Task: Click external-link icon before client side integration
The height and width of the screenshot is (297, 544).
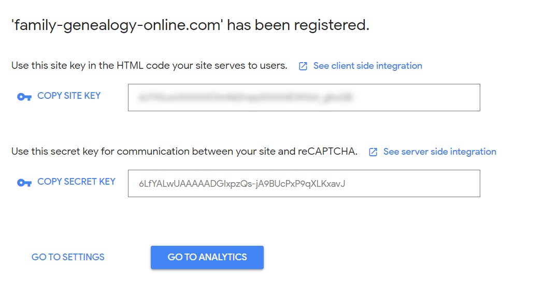Action: 303,66
